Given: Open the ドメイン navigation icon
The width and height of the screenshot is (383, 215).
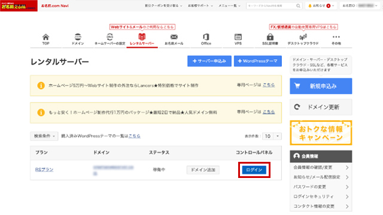Looking at the screenshot, I should coord(78,37).
